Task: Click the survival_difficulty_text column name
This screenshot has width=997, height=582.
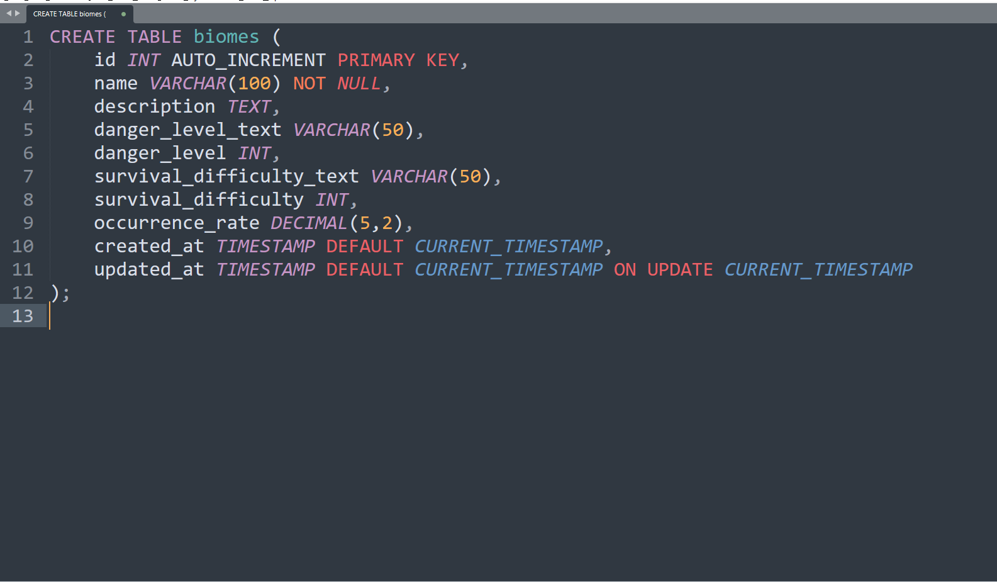Action: [226, 177]
